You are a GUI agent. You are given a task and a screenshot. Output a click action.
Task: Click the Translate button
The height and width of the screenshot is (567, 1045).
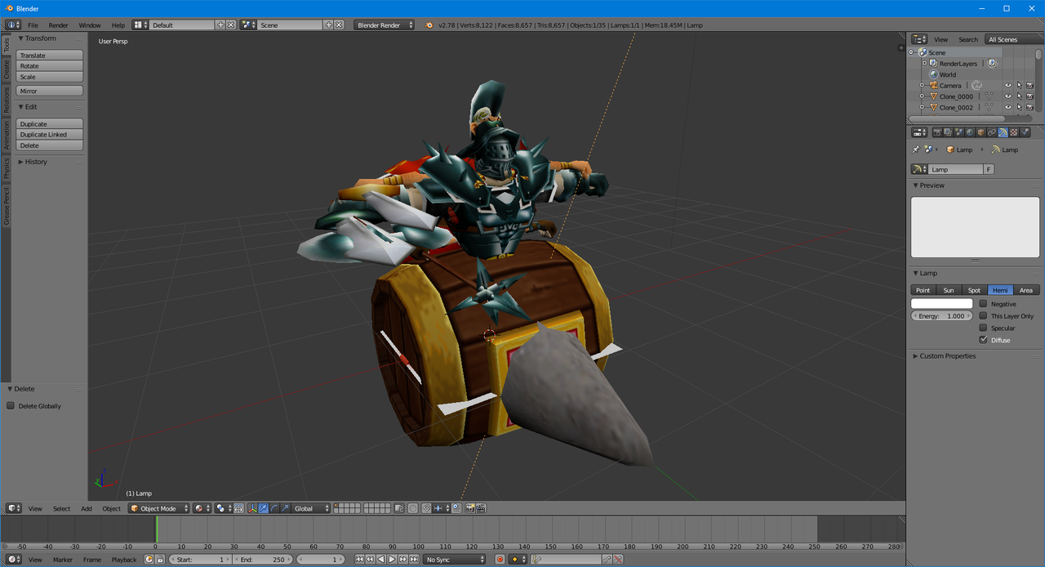pyautogui.click(x=50, y=56)
